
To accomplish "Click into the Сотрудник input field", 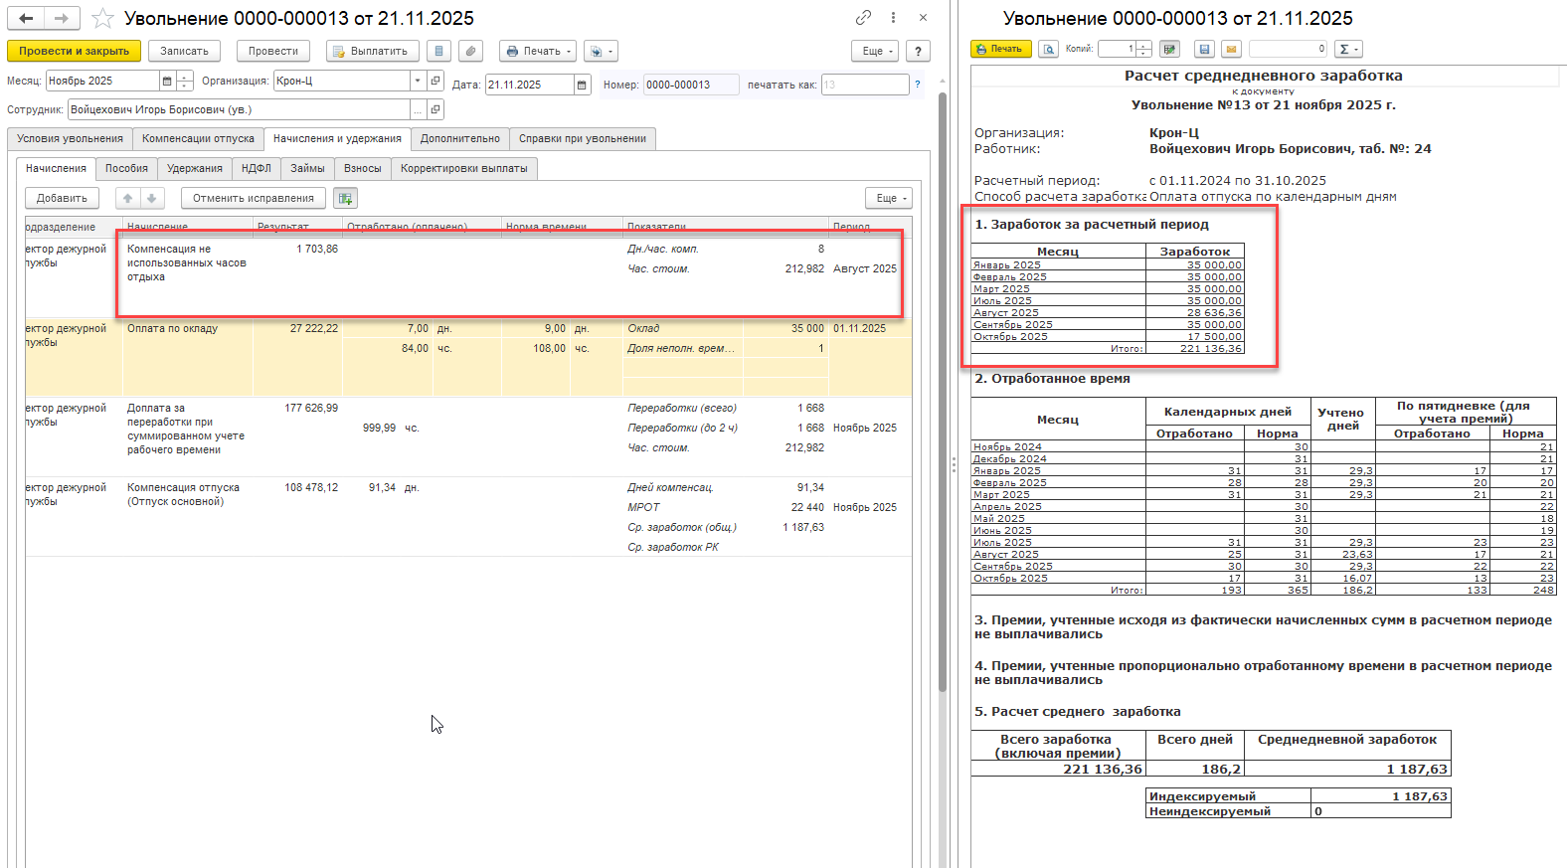I will point(239,109).
